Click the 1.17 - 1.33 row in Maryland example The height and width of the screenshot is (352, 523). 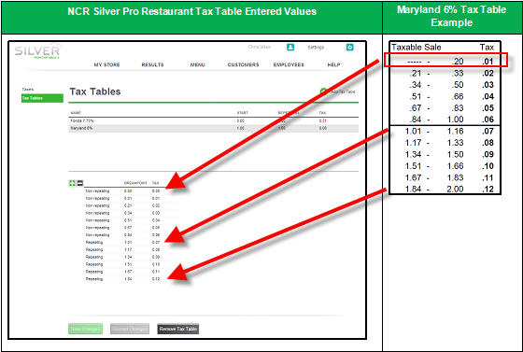(445, 143)
